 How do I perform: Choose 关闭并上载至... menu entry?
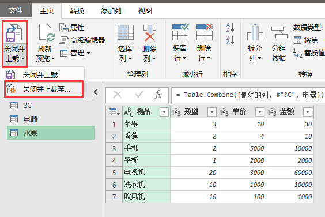(x=44, y=89)
